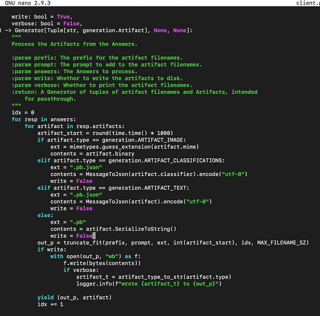Click the 'verbose: bool = False,' line
This screenshot has width=320, height=316.
coord(47,24)
